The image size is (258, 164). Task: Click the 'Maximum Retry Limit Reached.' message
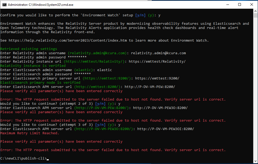30,133
